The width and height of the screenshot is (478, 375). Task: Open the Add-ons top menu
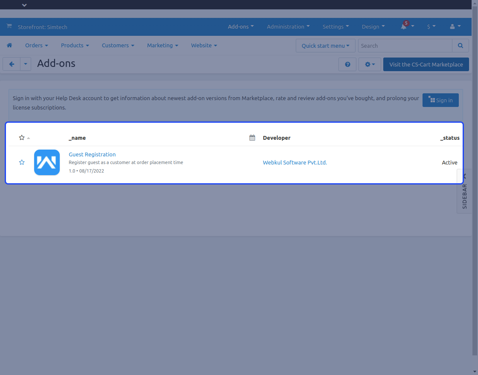click(241, 27)
